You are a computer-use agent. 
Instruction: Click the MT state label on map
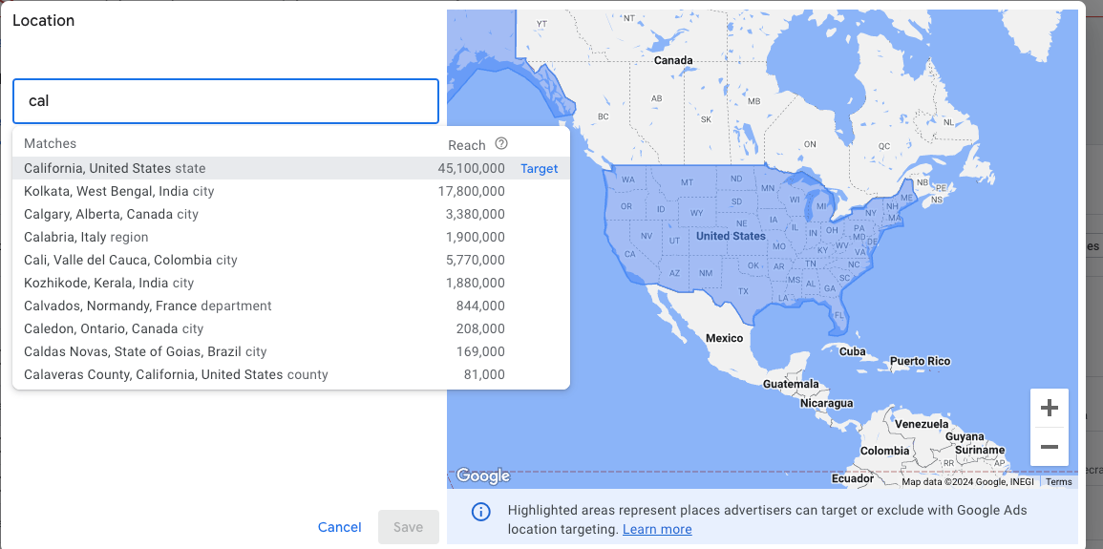point(688,182)
